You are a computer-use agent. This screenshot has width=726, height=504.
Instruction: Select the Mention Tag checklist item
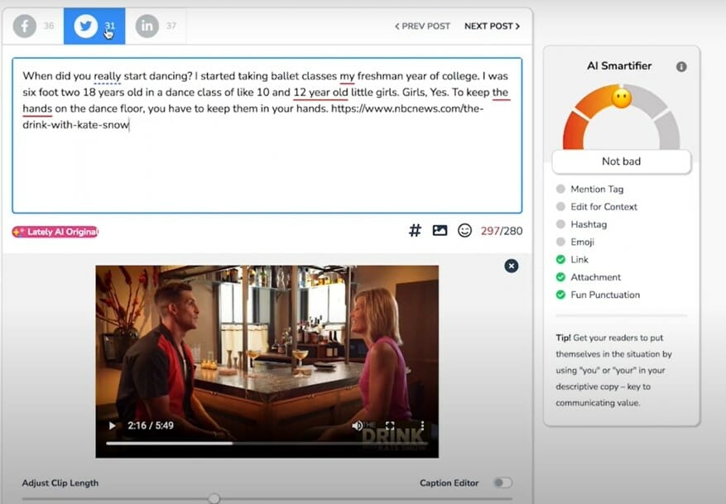[589, 189]
